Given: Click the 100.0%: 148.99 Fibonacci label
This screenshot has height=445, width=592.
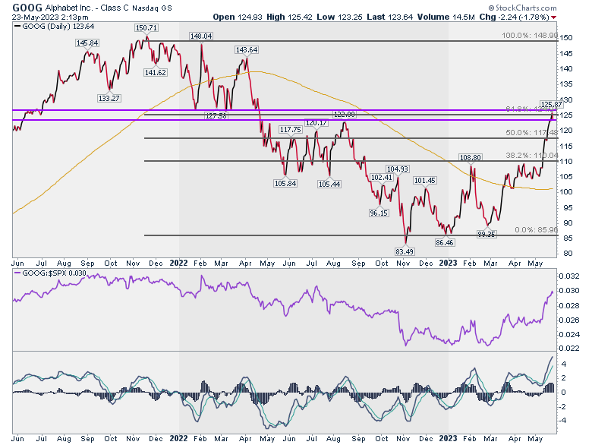Looking at the screenshot, I should pos(530,35).
